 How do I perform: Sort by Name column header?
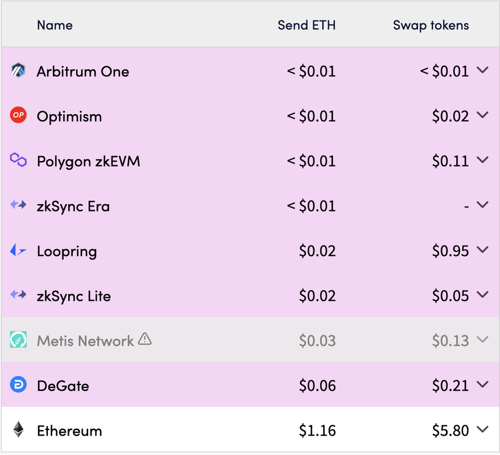pyautogui.click(x=55, y=25)
